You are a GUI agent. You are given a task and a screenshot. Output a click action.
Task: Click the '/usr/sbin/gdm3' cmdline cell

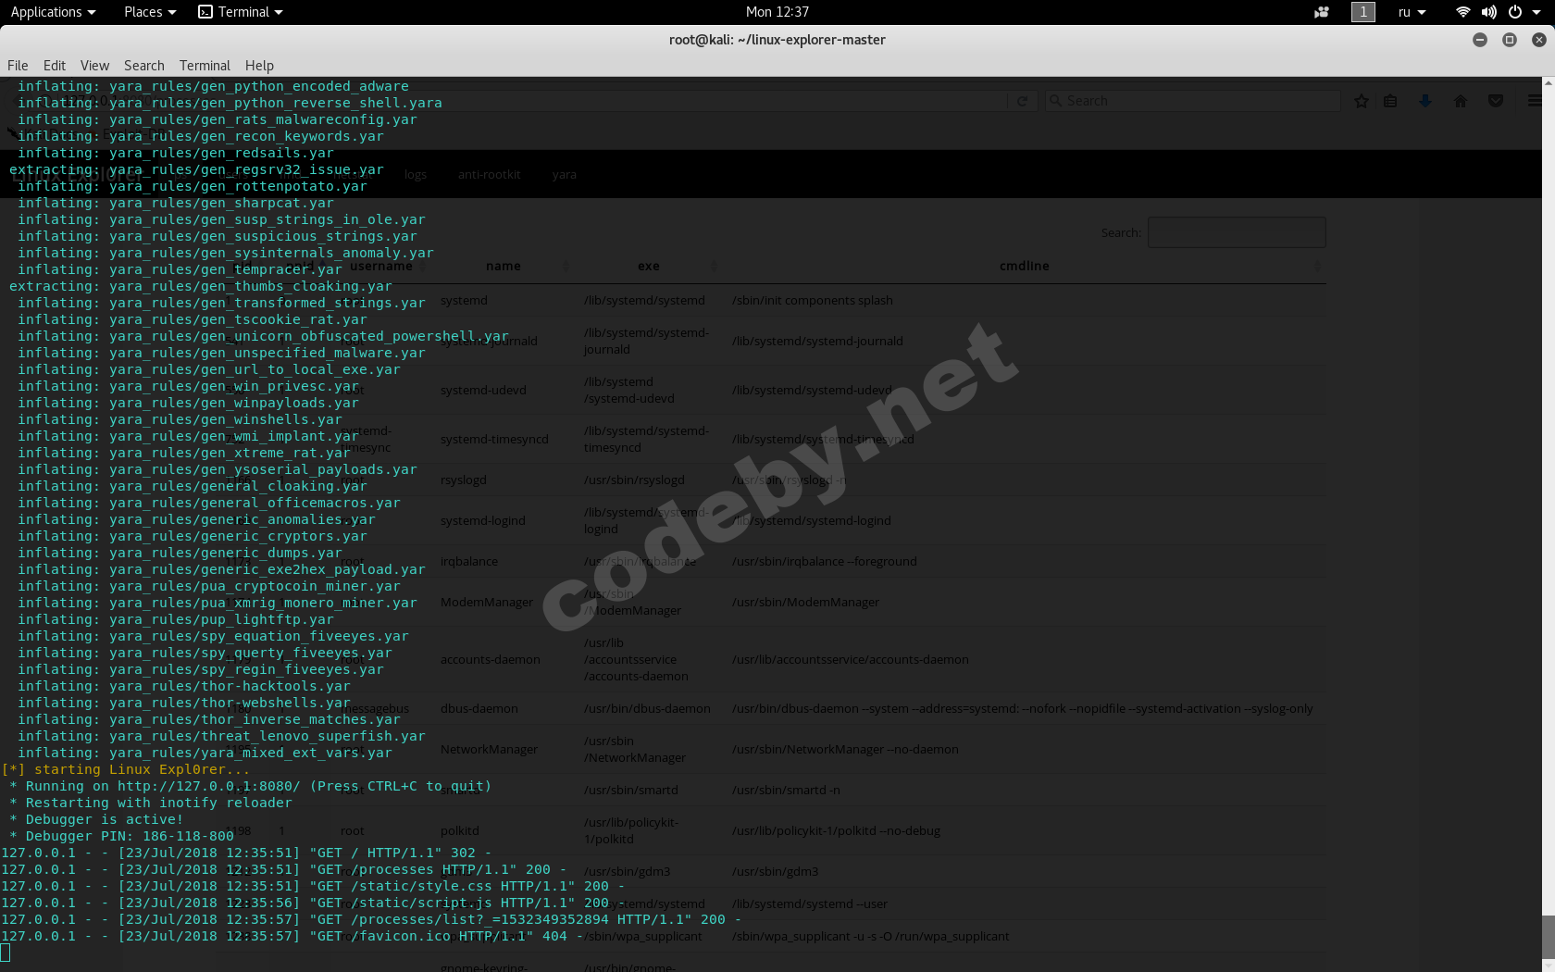coord(775,872)
